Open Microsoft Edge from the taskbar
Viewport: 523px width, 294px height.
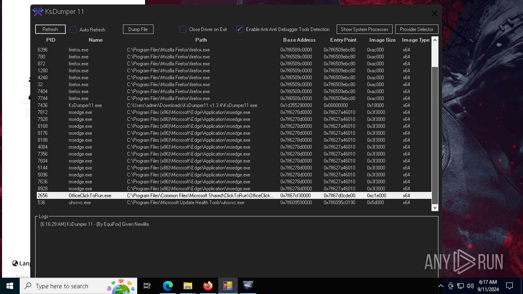coord(168,286)
